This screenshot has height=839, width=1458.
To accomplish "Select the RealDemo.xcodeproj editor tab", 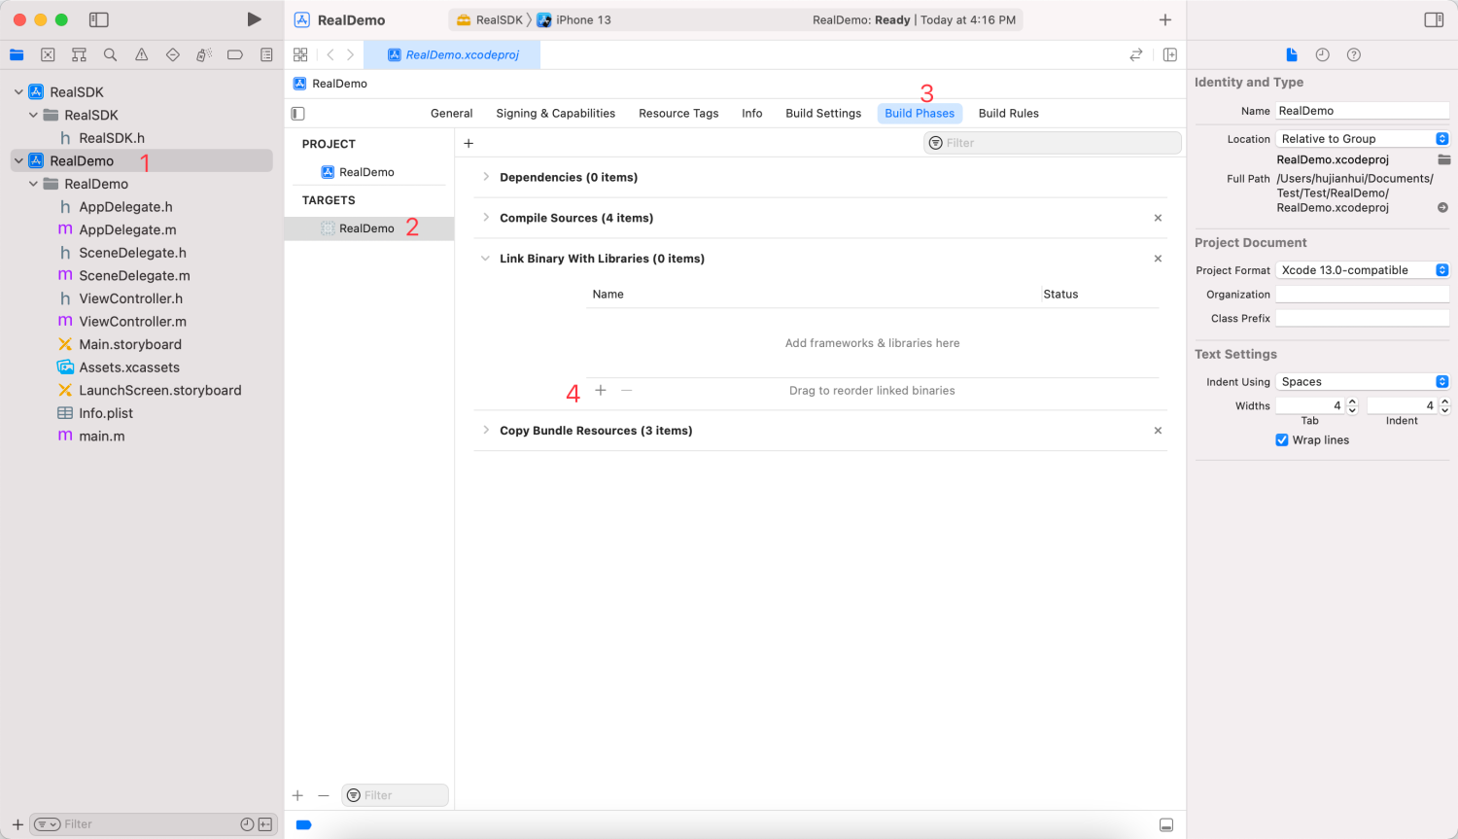I will click(452, 54).
